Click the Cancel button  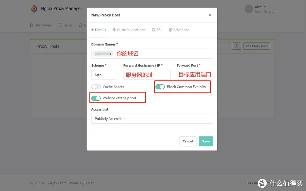click(188, 141)
